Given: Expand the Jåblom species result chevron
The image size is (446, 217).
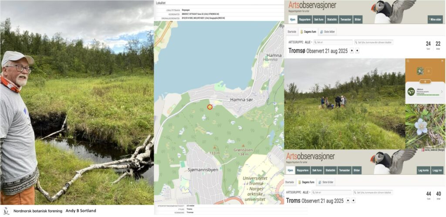Looking at the screenshot, I should click(x=442, y=92).
